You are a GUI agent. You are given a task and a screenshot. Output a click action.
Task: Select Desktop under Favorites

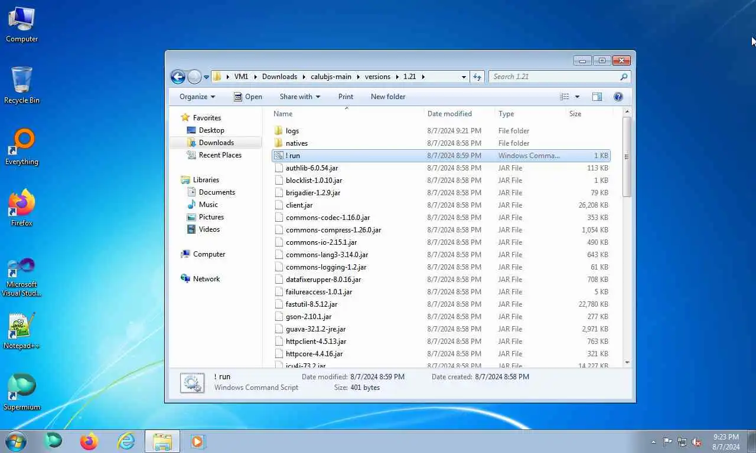click(x=211, y=130)
